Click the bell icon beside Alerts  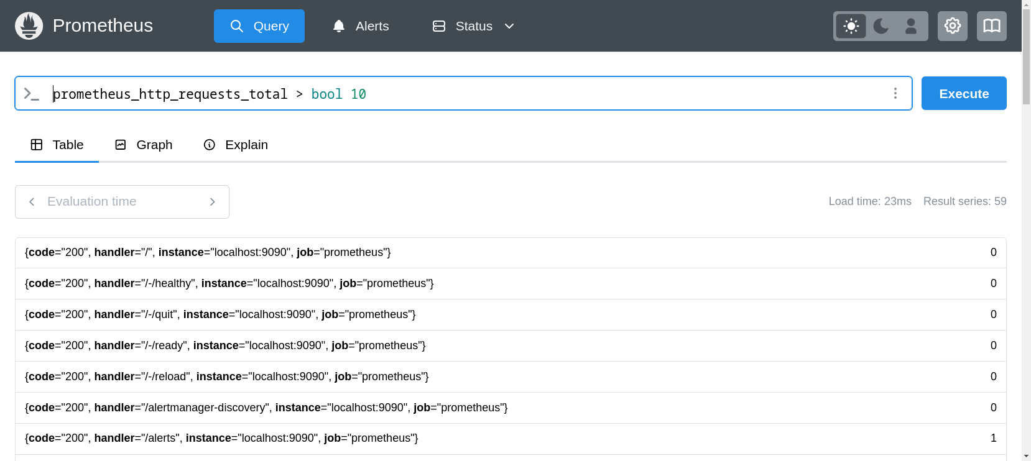point(339,26)
